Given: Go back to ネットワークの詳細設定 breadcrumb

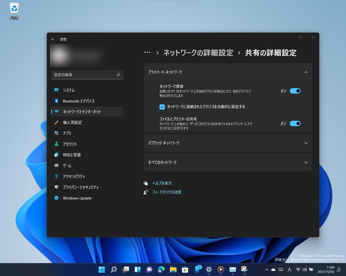Looking at the screenshot, I should pyautogui.click(x=198, y=53).
